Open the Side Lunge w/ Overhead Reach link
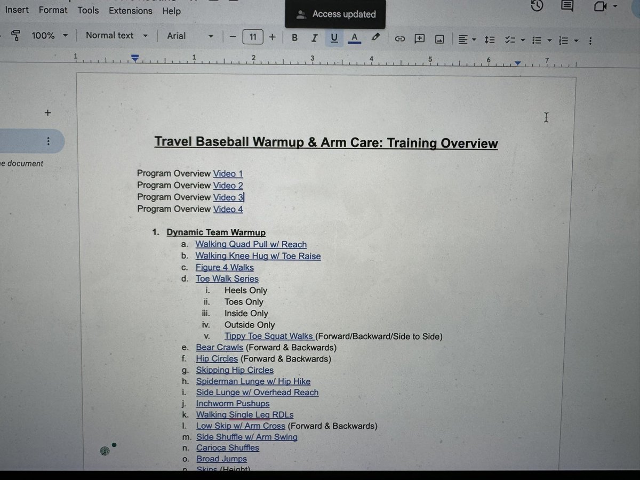This screenshot has width=640, height=480. [257, 393]
